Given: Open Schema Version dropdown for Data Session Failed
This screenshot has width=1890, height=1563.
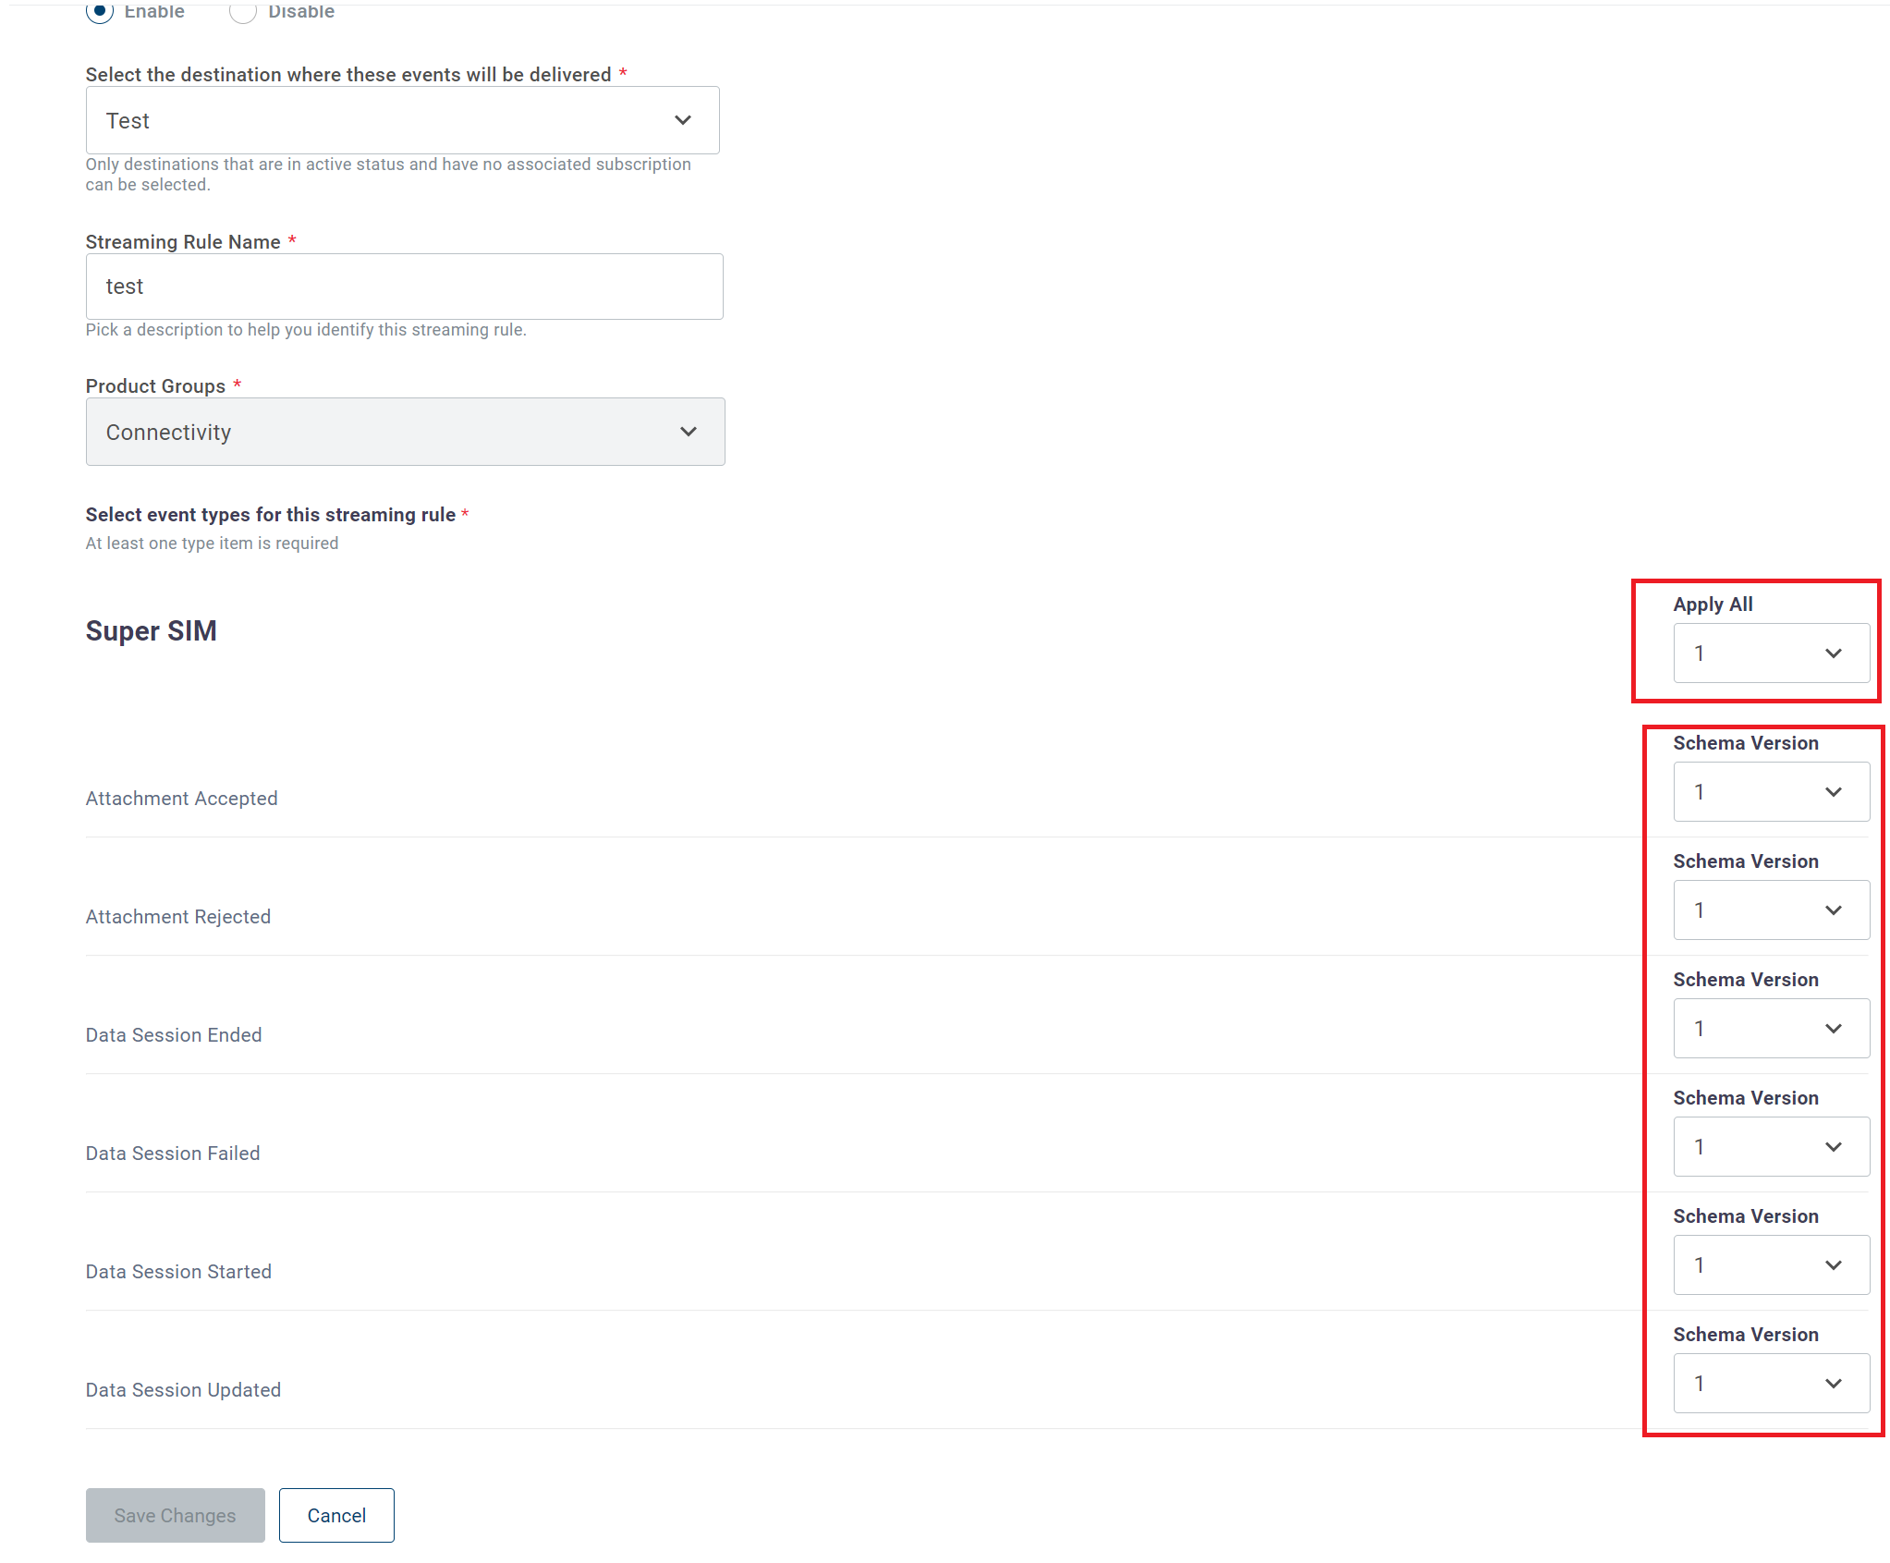Looking at the screenshot, I should click(x=1770, y=1147).
